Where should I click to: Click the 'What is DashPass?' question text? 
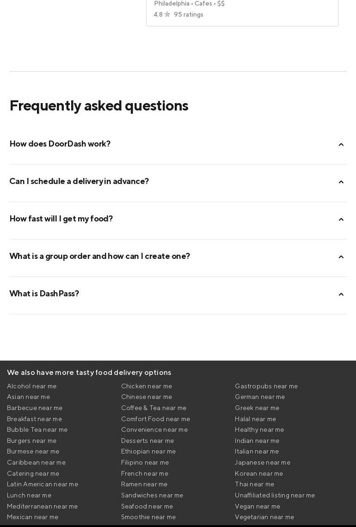[x=44, y=294]
